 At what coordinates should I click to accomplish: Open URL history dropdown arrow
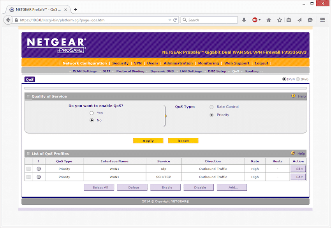tap(170, 20)
